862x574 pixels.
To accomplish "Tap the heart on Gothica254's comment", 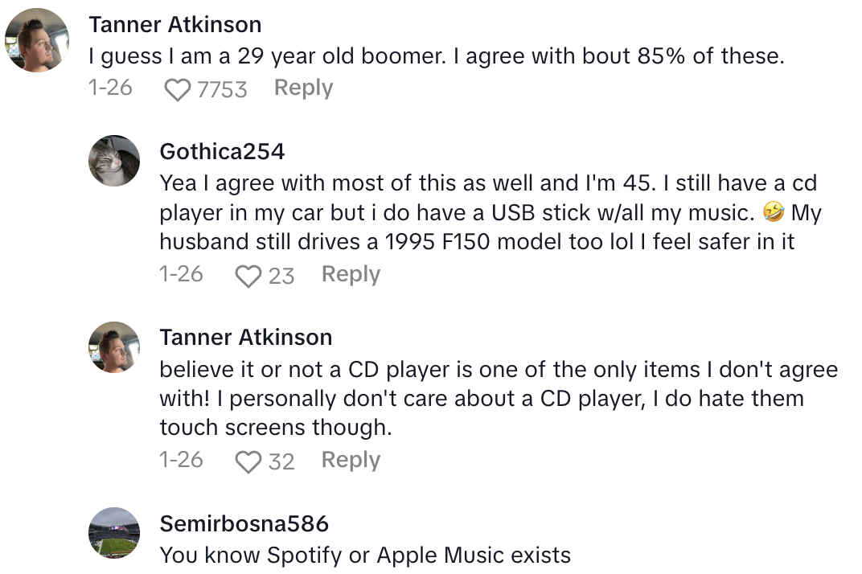I will (x=249, y=276).
